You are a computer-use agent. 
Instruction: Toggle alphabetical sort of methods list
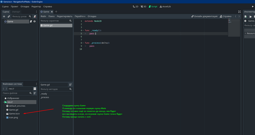pyautogui.click(x=71, y=85)
